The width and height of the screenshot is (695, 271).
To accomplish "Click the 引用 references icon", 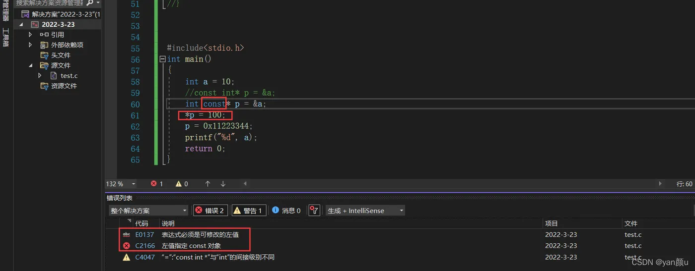I will pyautogui.click(x=44, y=35).
